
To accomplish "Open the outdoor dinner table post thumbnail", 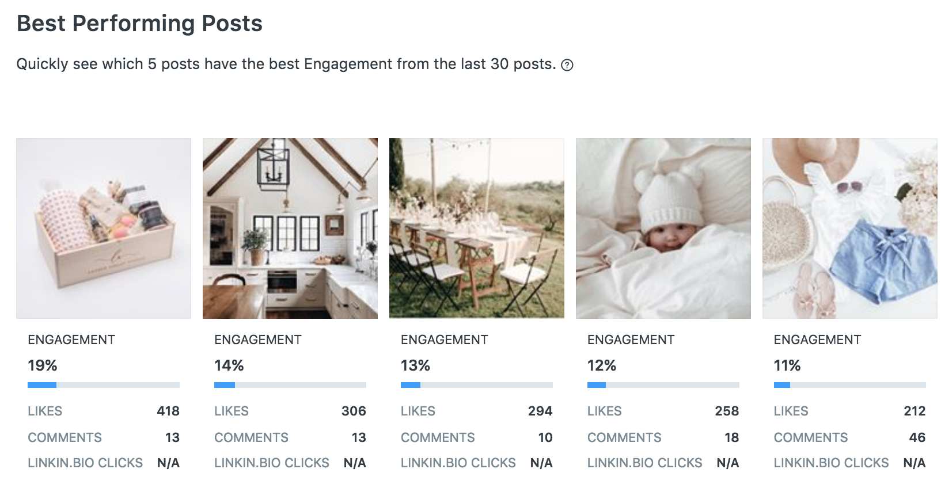I will coord(477,228).
